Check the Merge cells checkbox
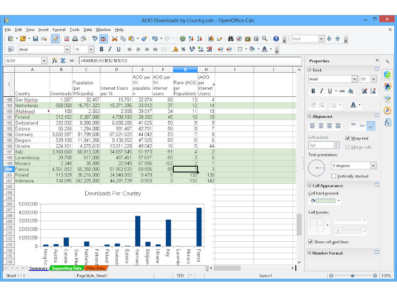Image resolution: width=397 pixels, height=297 pixels. pyautogui.click(x=348, y=147)
